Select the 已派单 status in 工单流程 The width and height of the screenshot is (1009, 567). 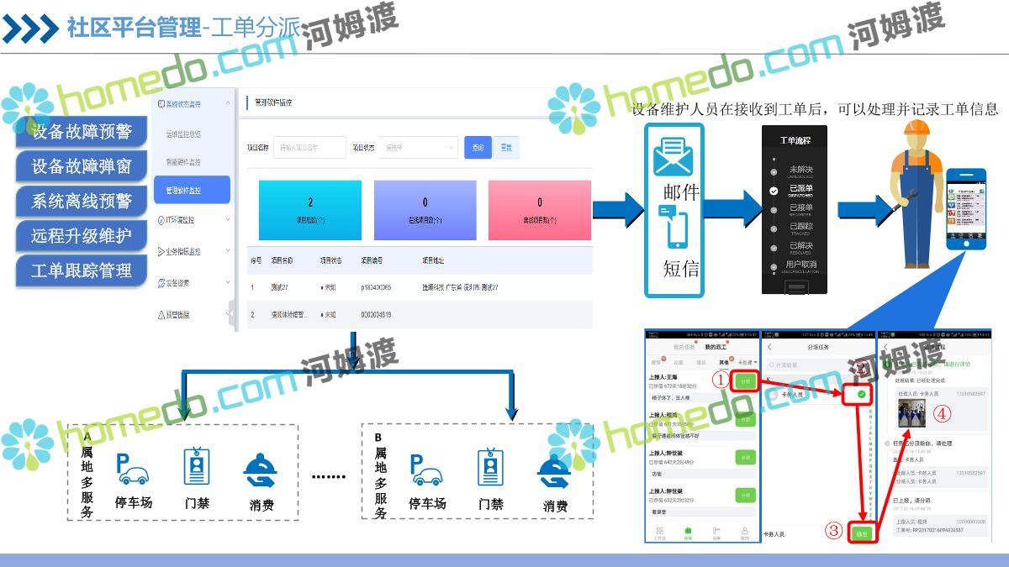[800, 189]
